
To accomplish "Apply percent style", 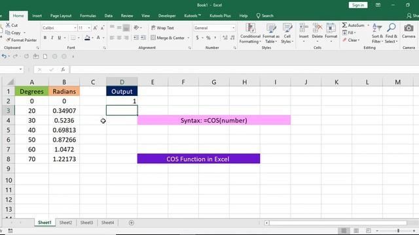I will pyautogui.click(x=208, y=38).
